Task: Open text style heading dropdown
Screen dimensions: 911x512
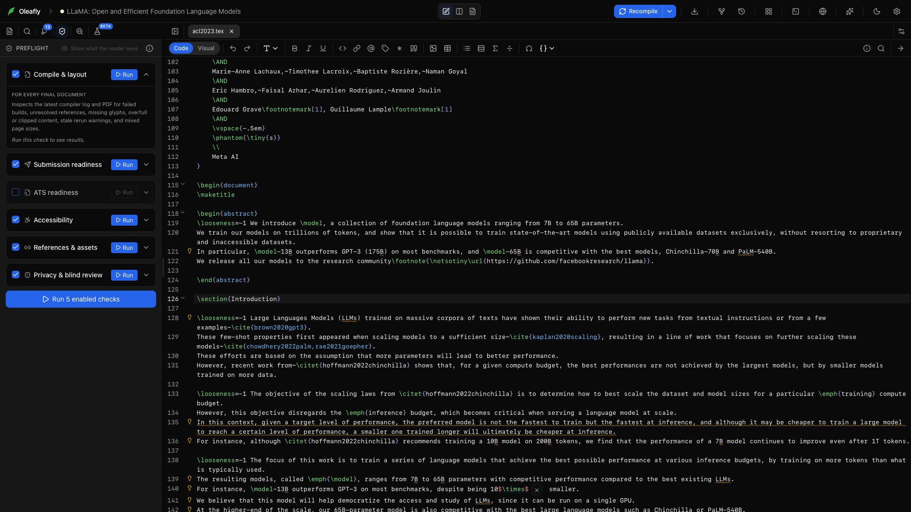Action: 270,48
